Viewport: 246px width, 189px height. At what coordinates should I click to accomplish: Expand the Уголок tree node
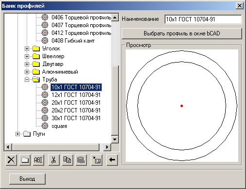click(x=27, y=48)
